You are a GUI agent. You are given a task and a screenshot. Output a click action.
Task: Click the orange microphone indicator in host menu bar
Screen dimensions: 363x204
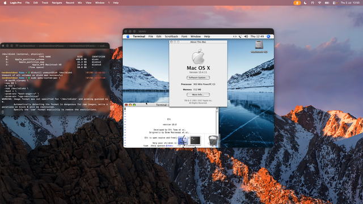click(297, 3)
